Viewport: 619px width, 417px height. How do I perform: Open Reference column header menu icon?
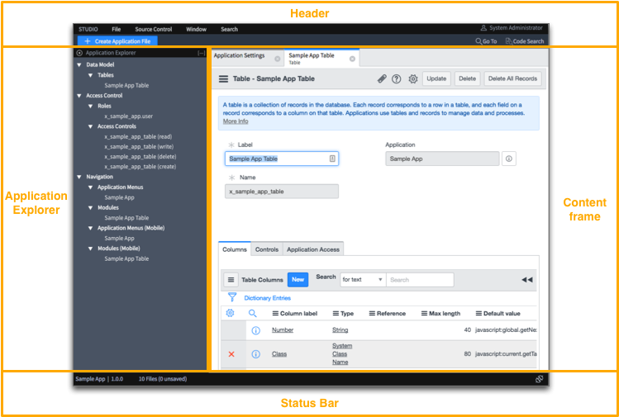372,314
